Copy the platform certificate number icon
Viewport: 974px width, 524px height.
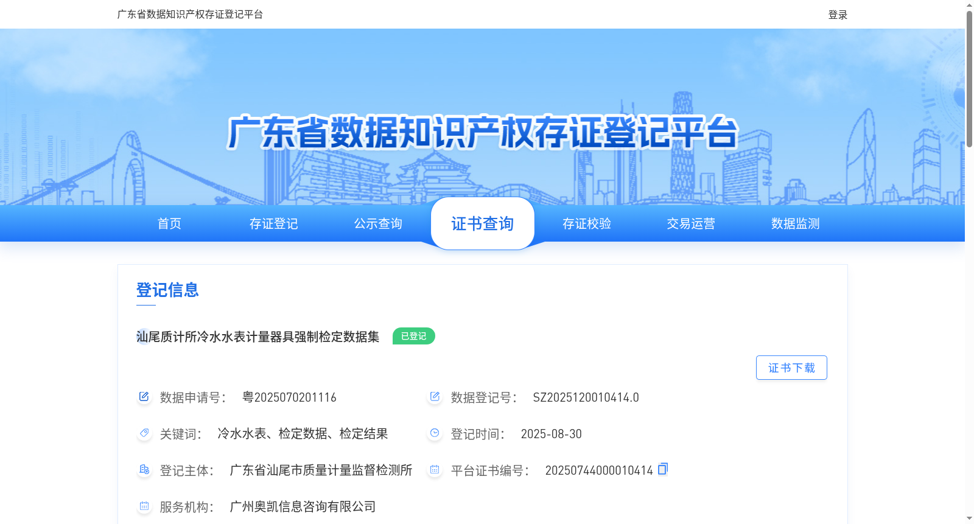point(663,469)
